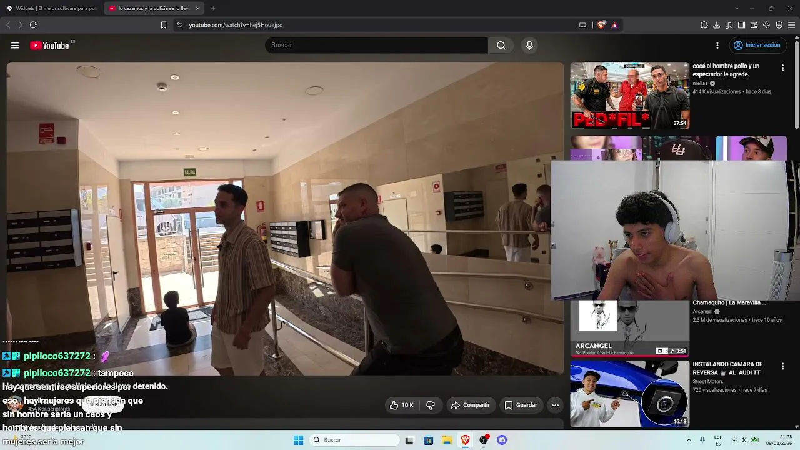Click the Iniciar sesión button
The height and width of the screenshot is (450, 800).
(x=757, y=46)
